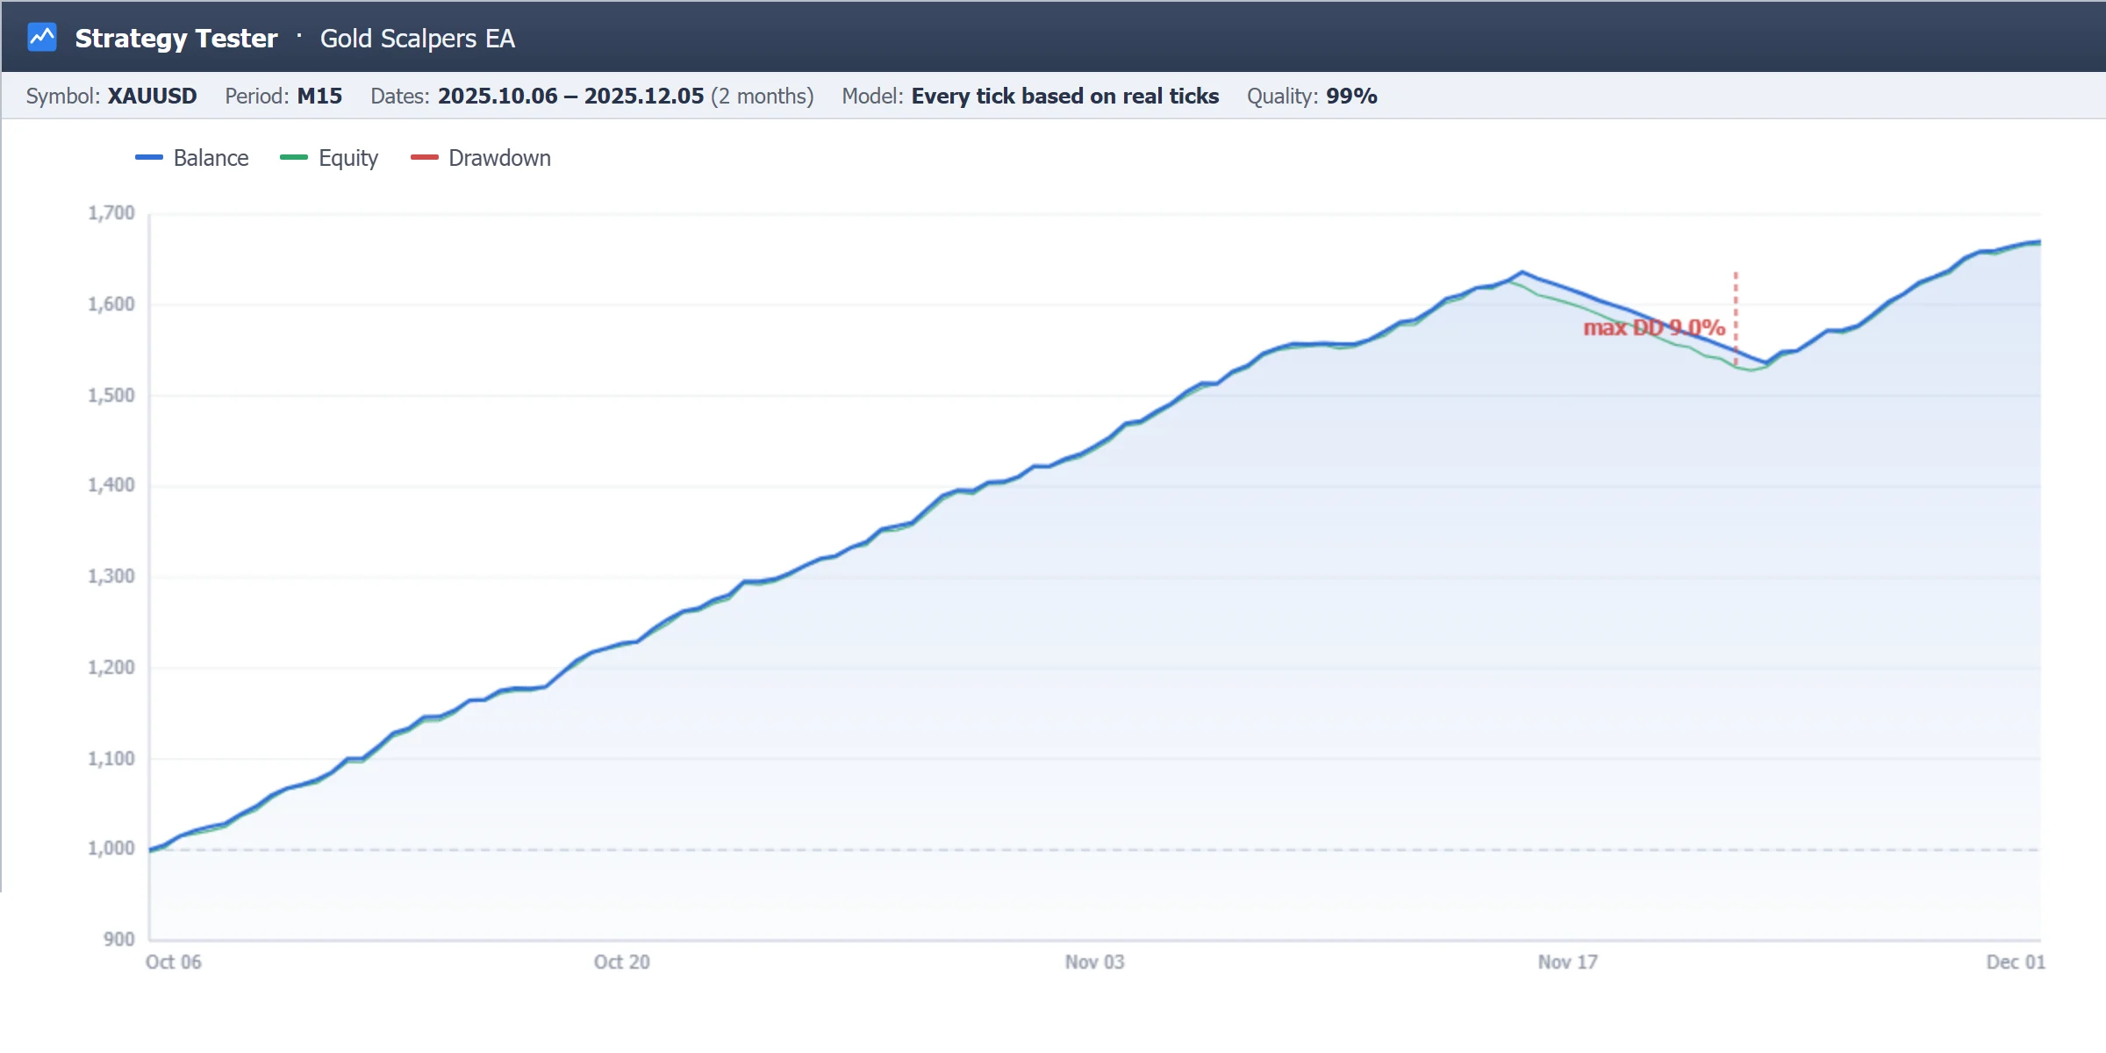The height and width of the screenshot is (1053, 2106).
Task: Click the Strategy Tester chart logo icon
Action: click(x=42, y=37)
